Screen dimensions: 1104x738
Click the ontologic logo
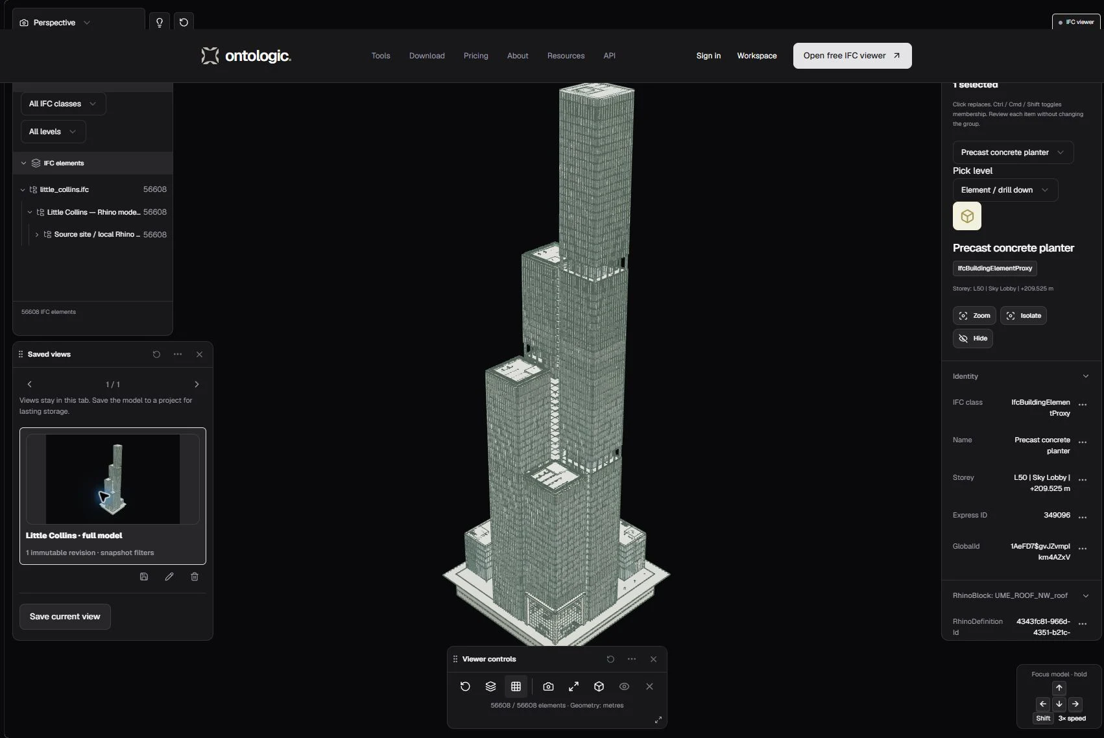[246, 56]
